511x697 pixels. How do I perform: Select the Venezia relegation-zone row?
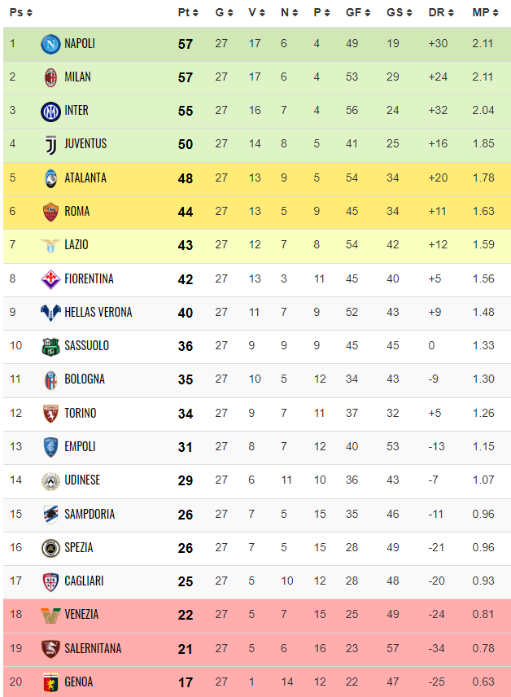pyautogui.click(x=255, y=615)
